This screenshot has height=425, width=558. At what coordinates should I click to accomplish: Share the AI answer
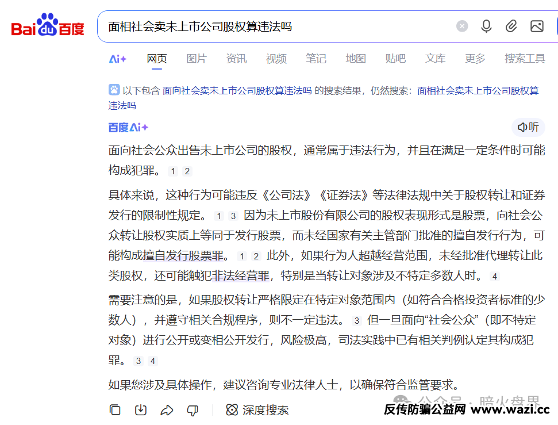[167, 410]
